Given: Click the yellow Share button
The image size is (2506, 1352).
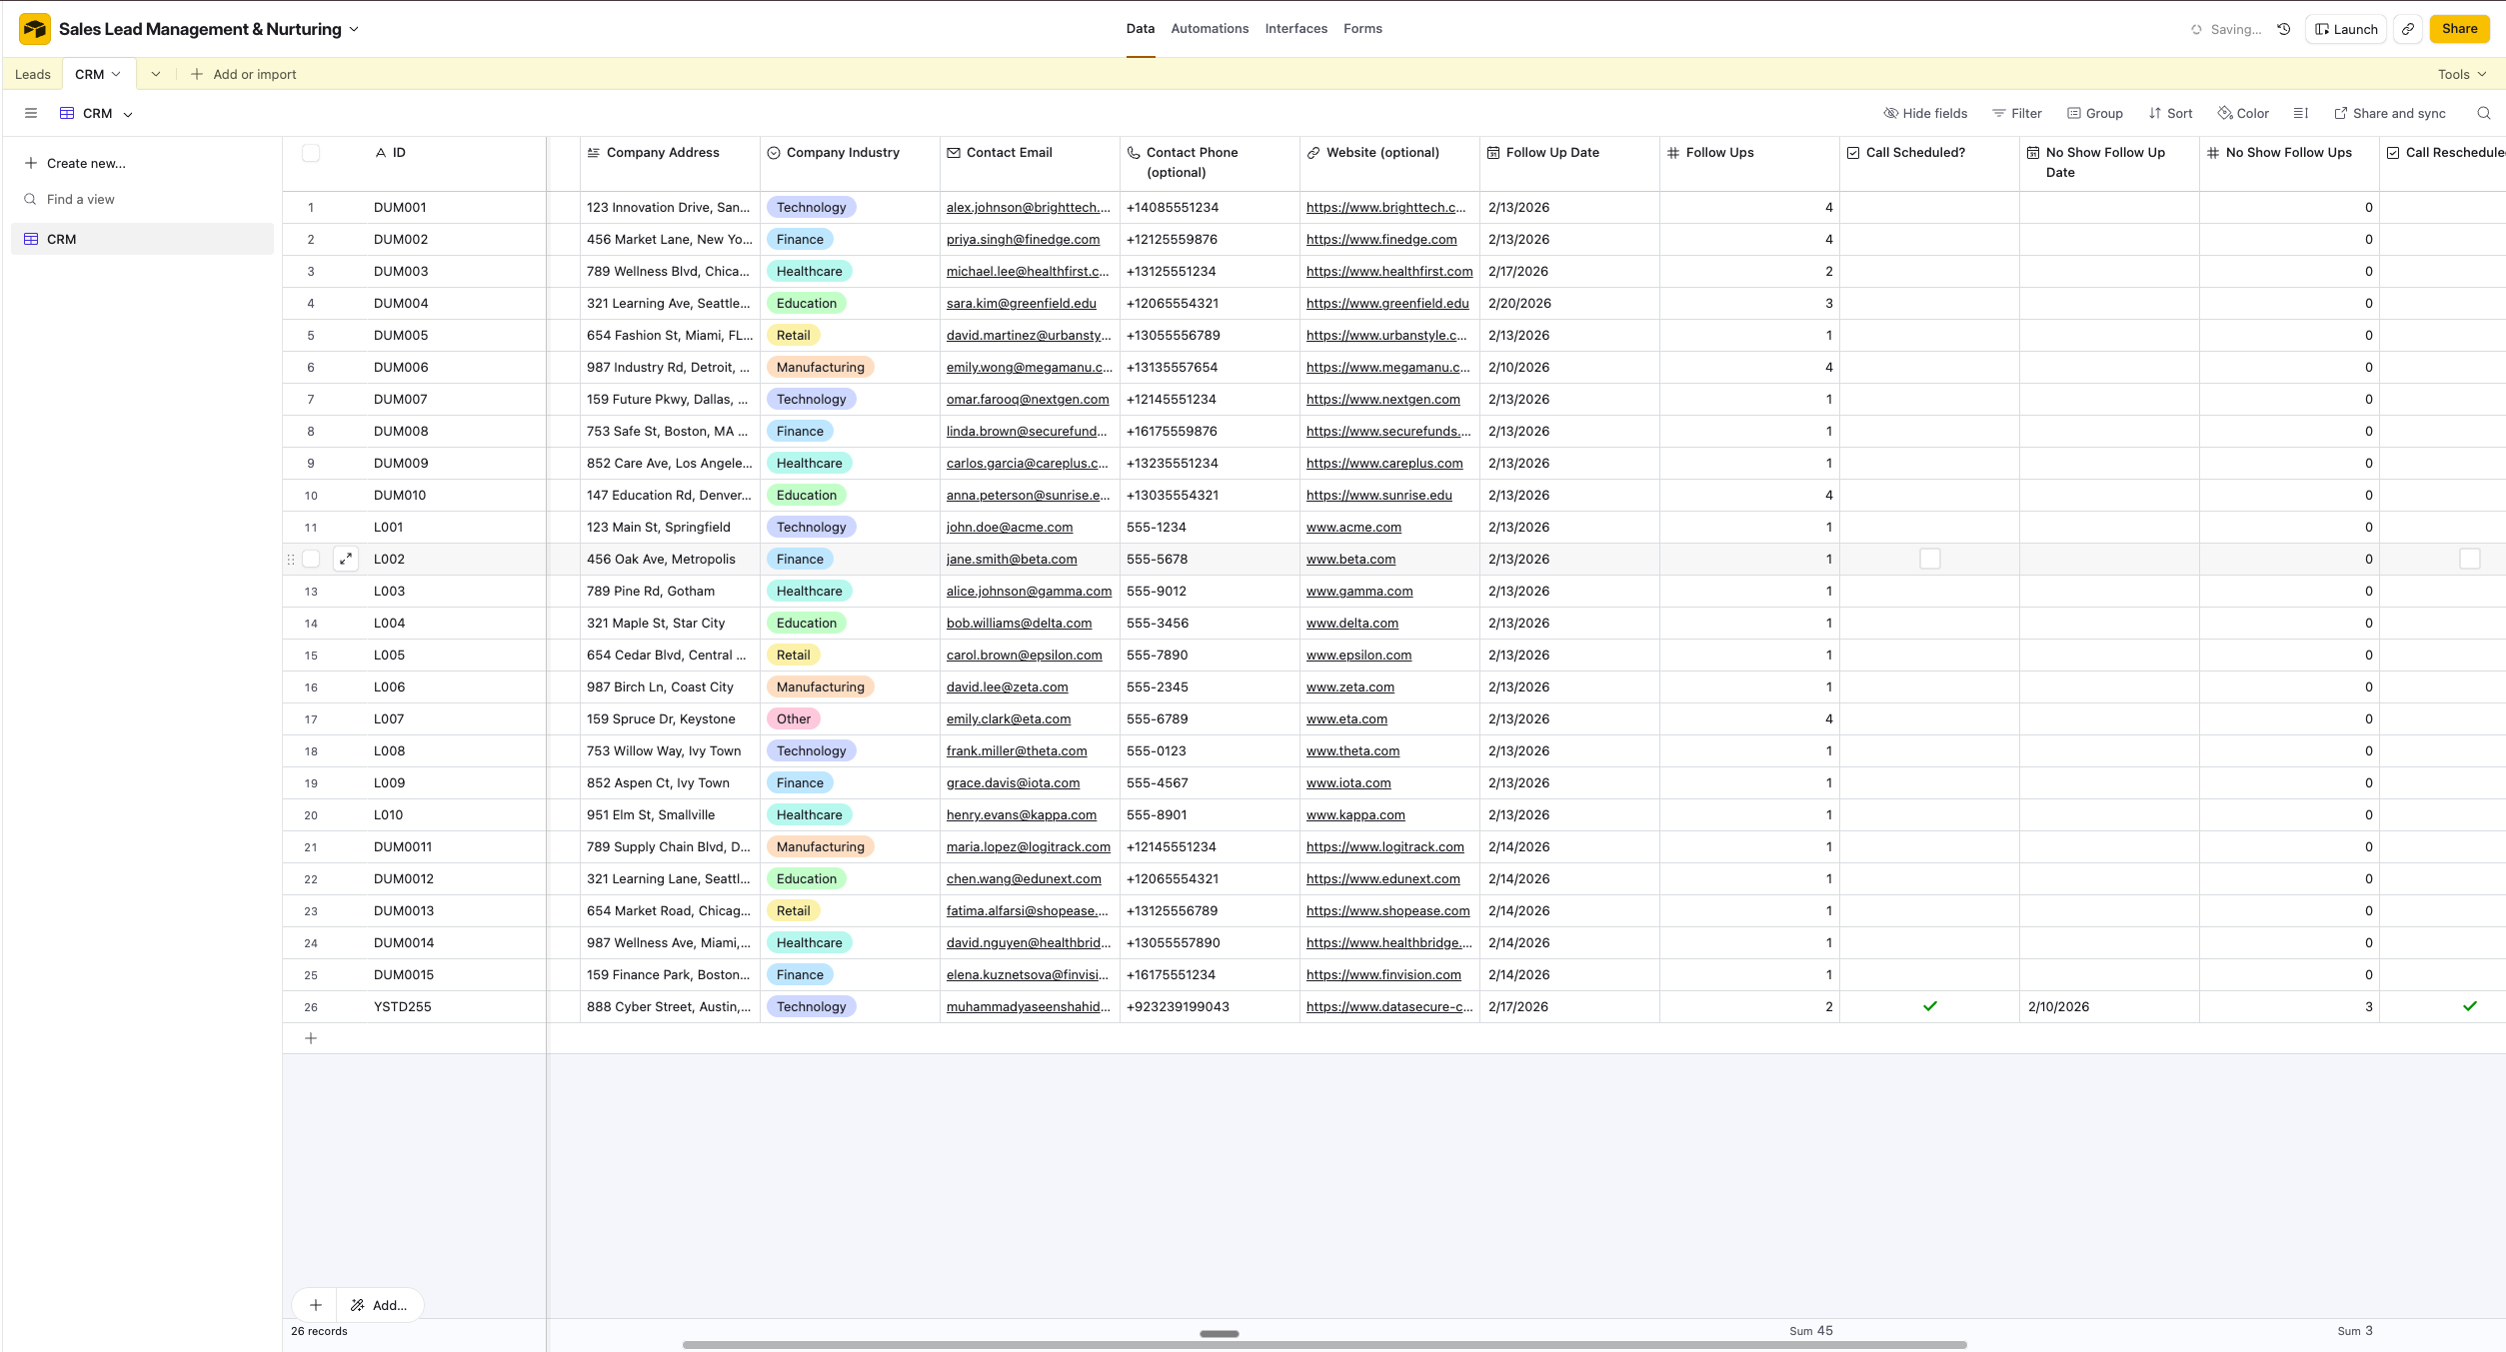Looking at the screenshot, I should [2459, 29].
